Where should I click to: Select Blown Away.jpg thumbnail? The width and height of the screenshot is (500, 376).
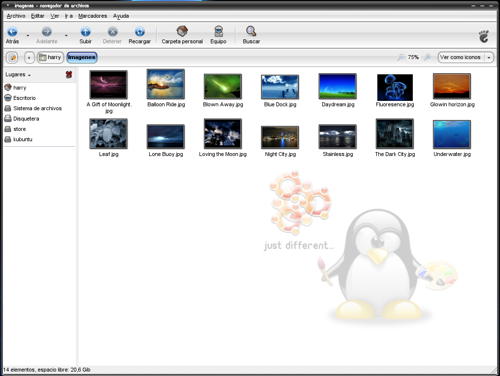coord(223,86)
